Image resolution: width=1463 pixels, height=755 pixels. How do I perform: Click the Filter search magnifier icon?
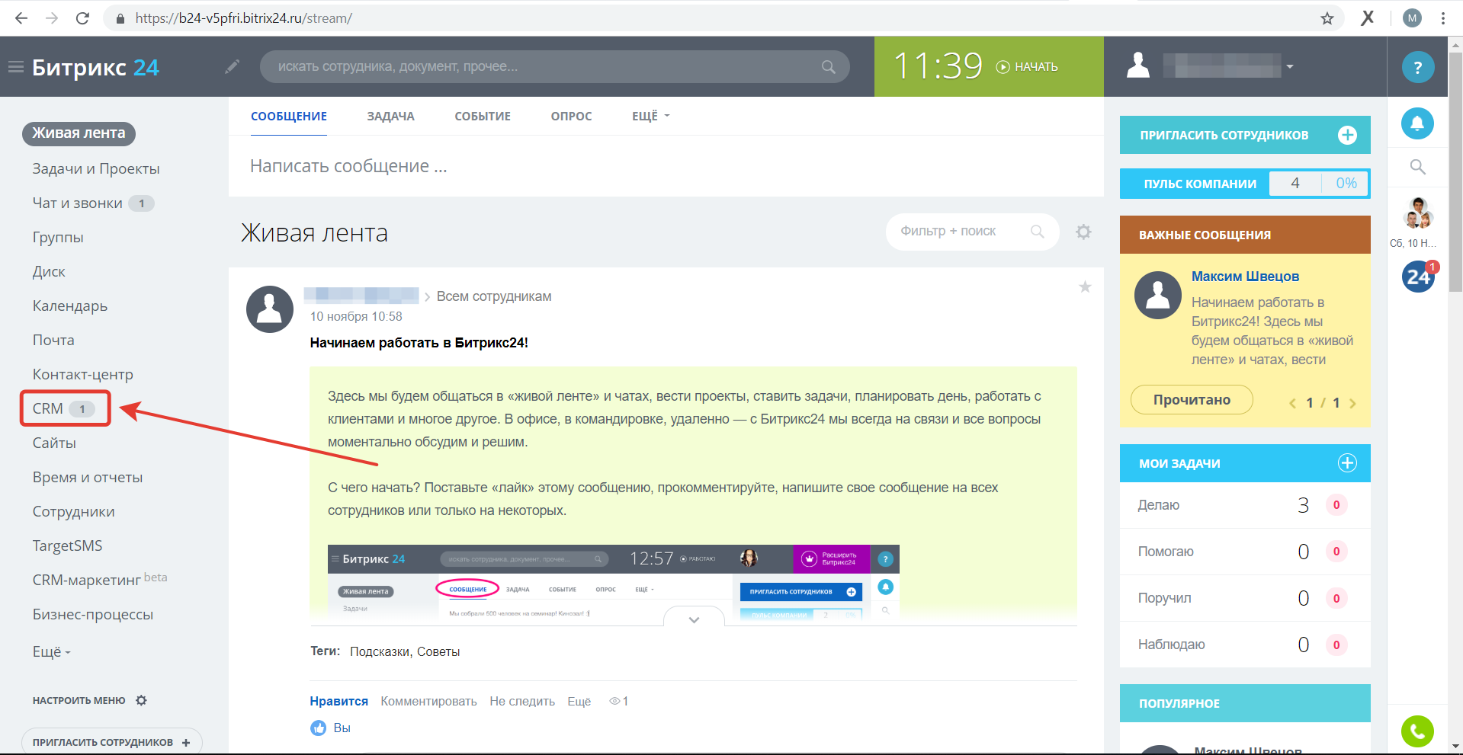click(x=1037, y=231)
